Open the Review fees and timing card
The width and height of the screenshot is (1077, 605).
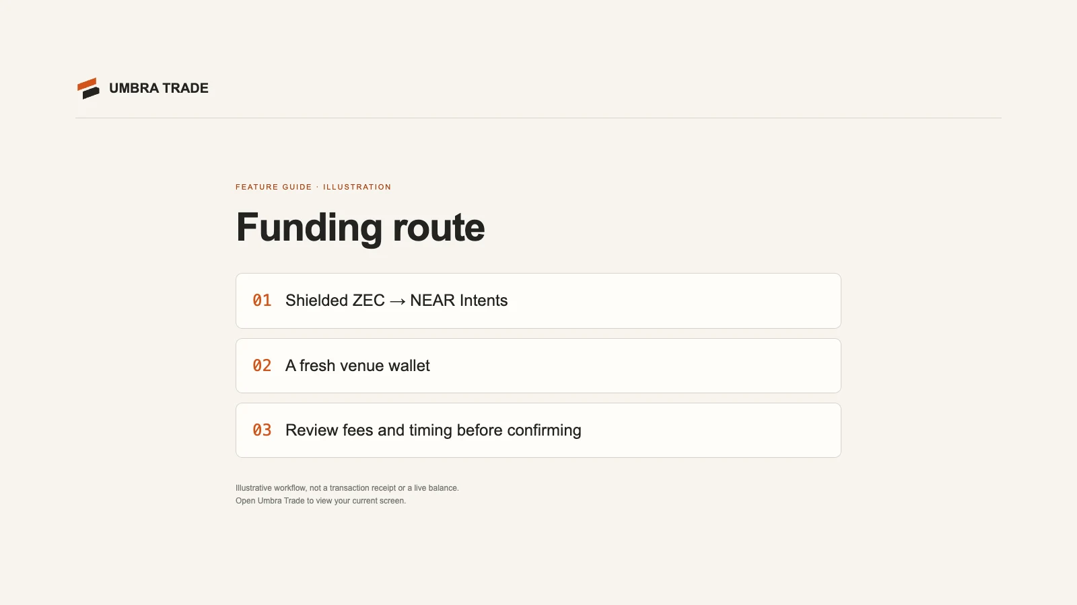[x=538, y=430]
